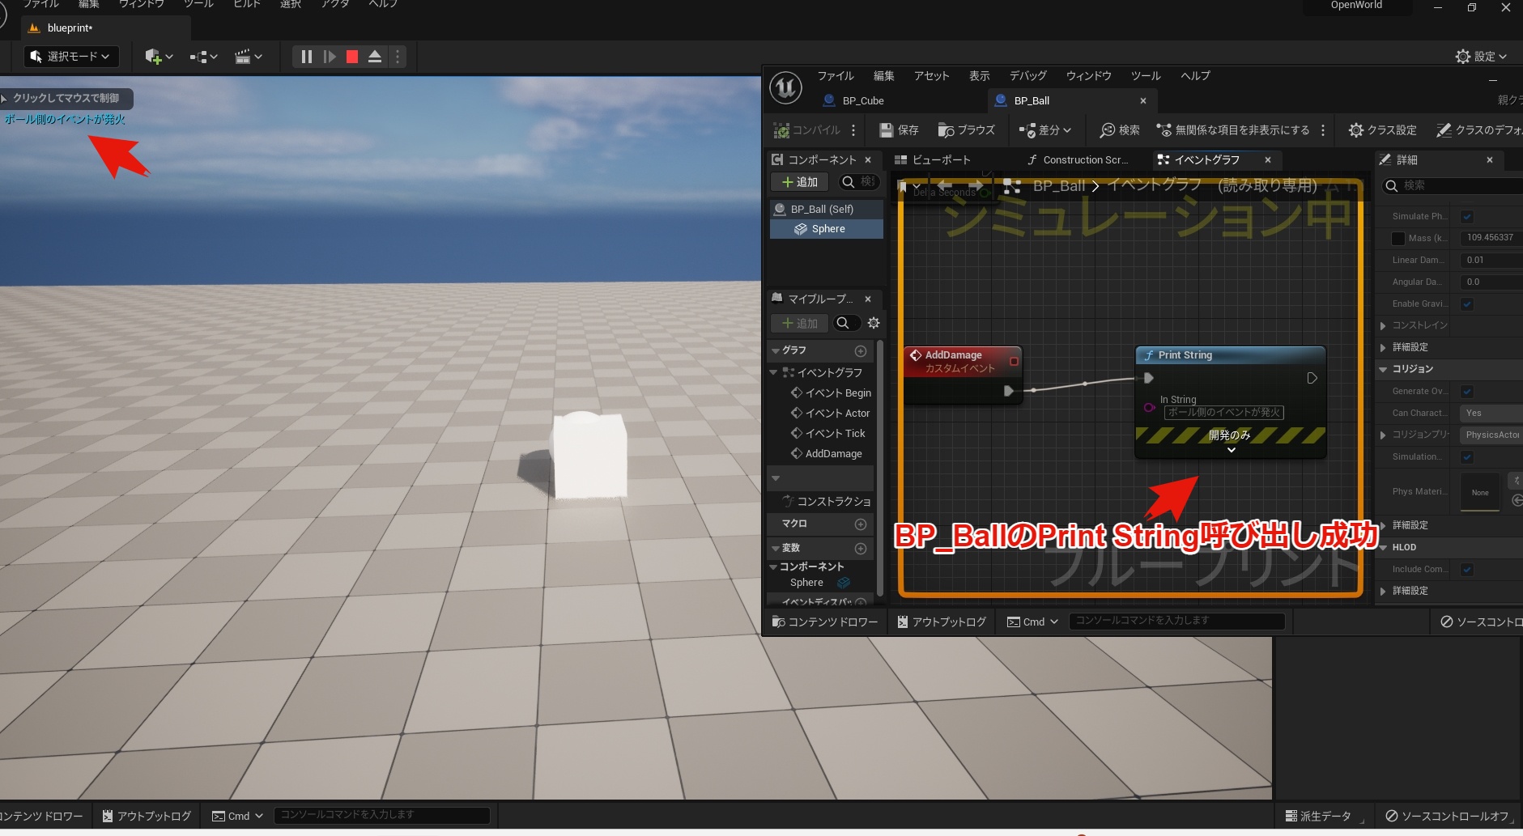Open the デバッグ menu in blueprint editor
This screenshot has width=1523, height=836.
click(1028, 76)
